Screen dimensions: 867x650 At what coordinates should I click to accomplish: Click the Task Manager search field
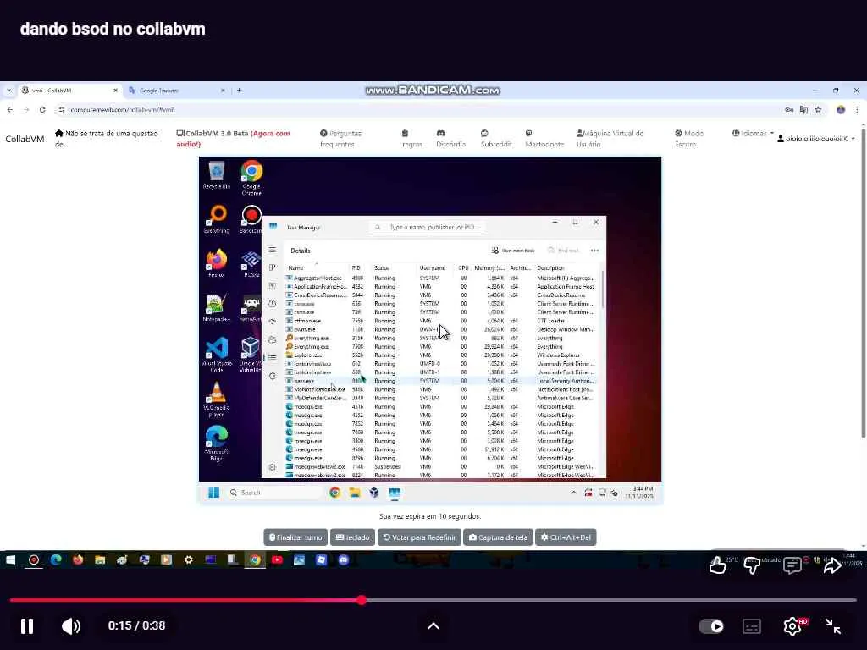coord(429,227)
